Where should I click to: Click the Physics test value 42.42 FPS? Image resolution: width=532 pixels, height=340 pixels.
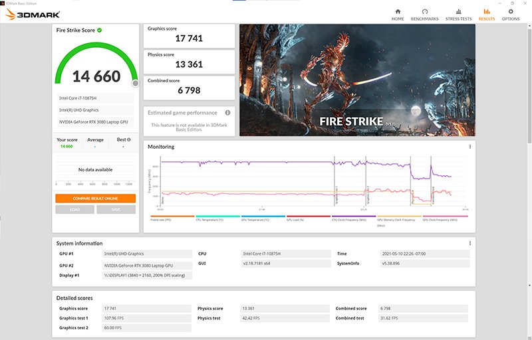pos(285,318)
